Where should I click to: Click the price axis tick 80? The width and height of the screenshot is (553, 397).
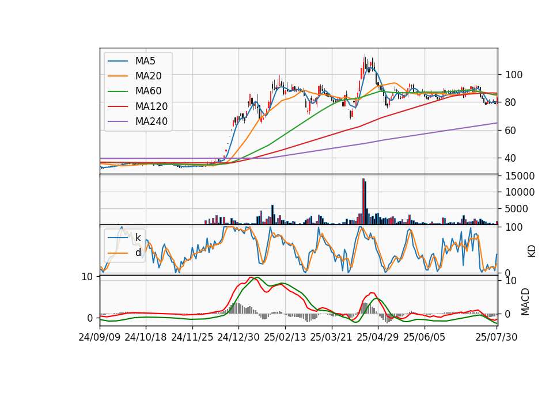pos(510,102)
